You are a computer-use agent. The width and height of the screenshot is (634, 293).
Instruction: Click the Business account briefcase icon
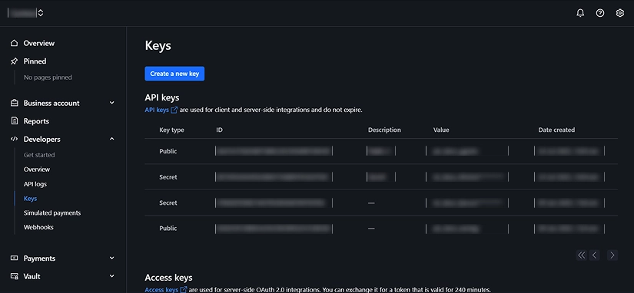tap(14, 103)
